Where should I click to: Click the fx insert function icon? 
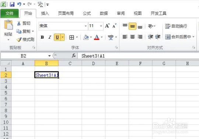(74, 56)
